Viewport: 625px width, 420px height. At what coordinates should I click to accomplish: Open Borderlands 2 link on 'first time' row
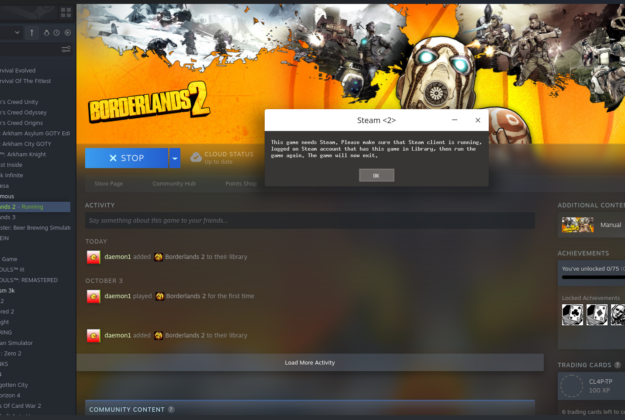pyautogui.click(x=186, y=296)
